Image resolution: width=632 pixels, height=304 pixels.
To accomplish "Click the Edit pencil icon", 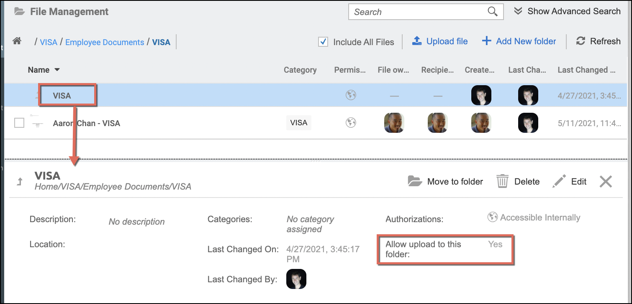I will tap(559, 181).
